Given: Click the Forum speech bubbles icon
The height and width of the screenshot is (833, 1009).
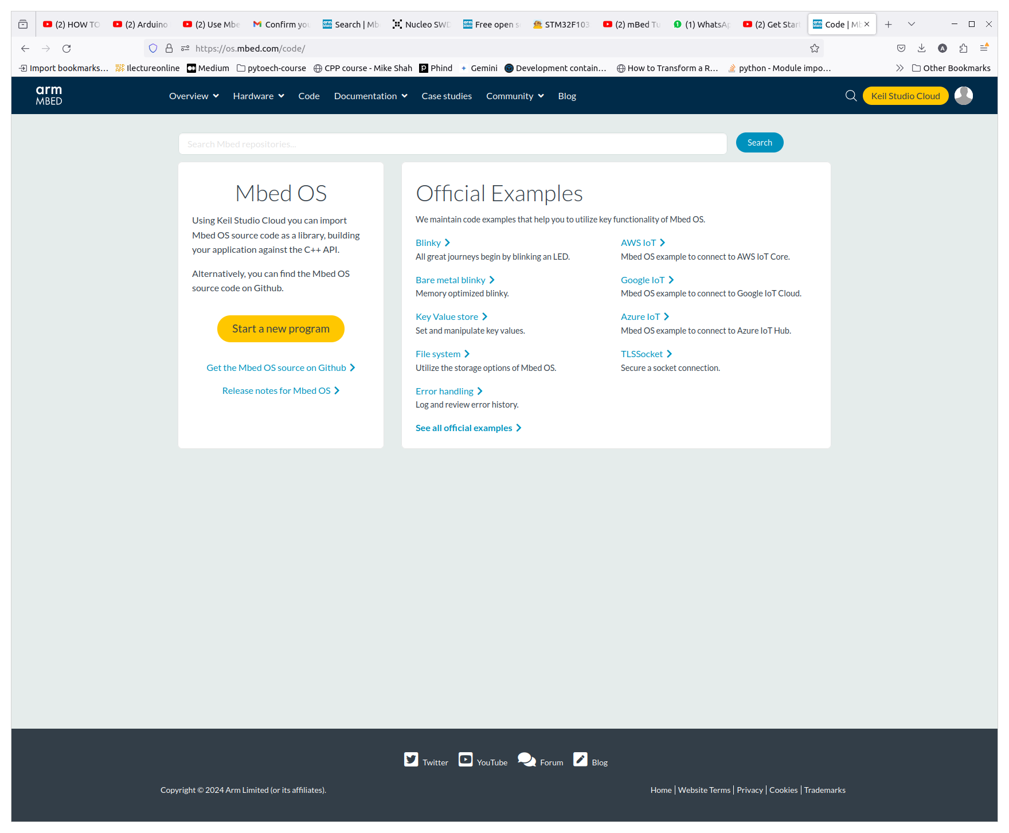Looking at the screenshot, I should 527,759.
